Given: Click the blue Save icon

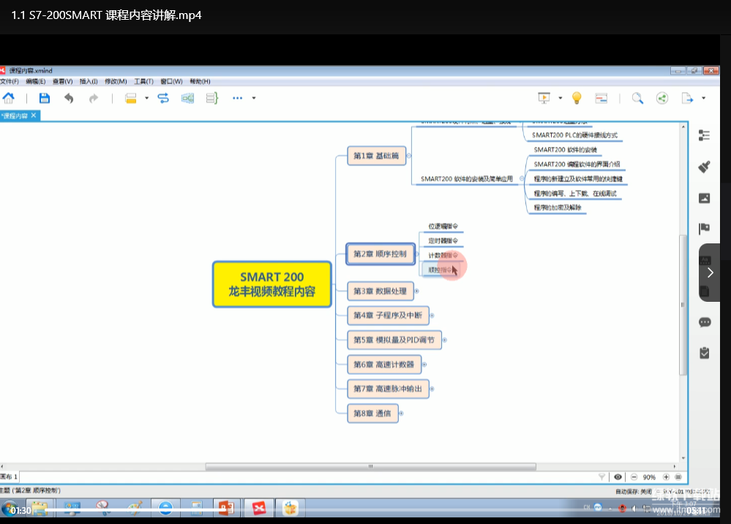Looking at the screenshot, I should [44, 98].
